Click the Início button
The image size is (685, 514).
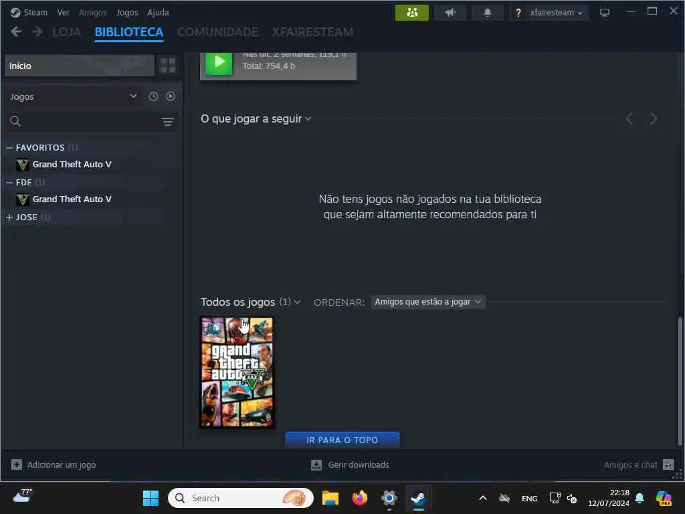[x=79, y=66]
